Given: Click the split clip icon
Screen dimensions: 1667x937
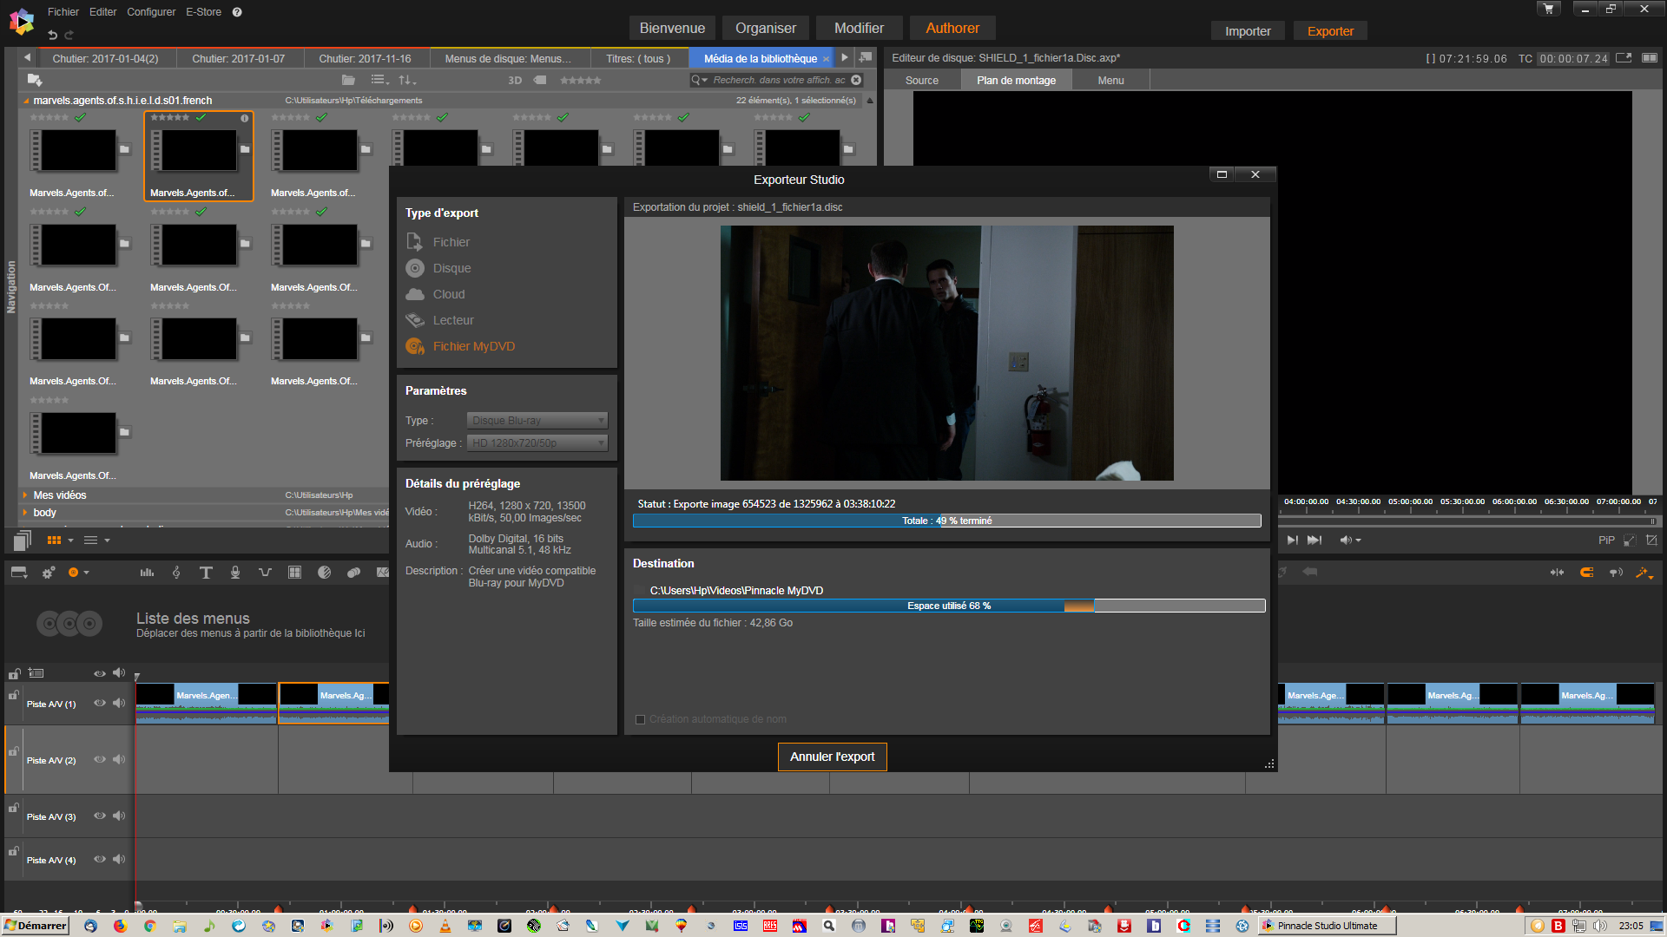Looking at the screenshot, I should (1557, 573).
